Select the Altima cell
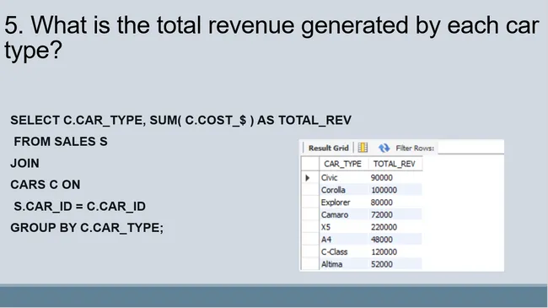The height and width of the screenshot is (308, 548). tap(343, 264)
